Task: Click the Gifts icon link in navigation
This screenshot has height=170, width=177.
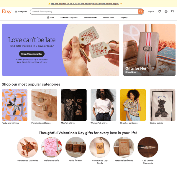Action: click(x=50, y=18)
